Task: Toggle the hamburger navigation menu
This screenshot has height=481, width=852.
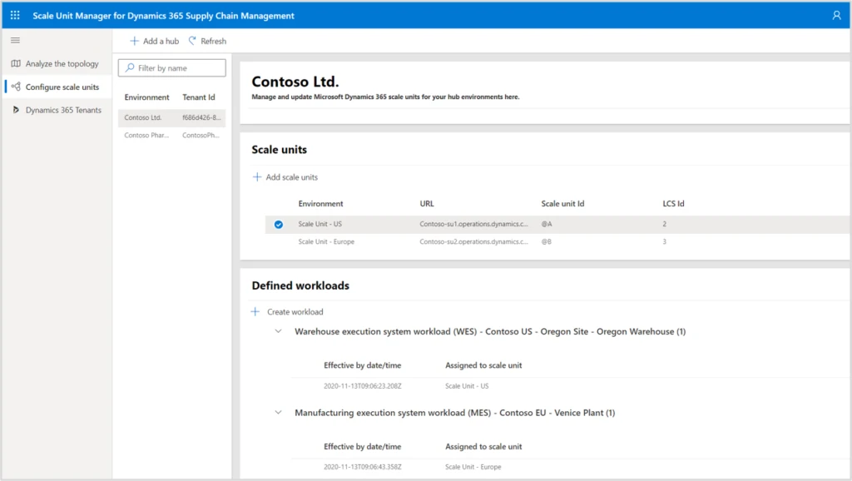Action: [x=15, y=40]
